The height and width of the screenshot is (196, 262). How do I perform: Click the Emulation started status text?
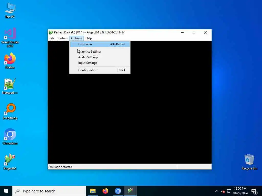click(60, 167)
